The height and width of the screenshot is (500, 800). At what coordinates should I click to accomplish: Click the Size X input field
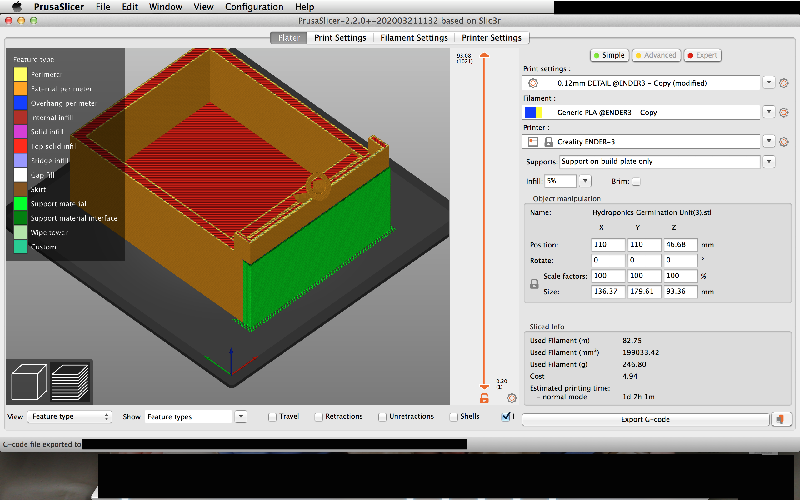coord(608,292)
